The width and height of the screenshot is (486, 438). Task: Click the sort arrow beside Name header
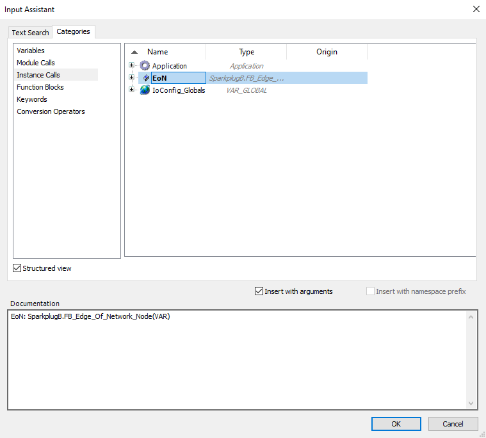pyautogui.click(x=134, y=53)
